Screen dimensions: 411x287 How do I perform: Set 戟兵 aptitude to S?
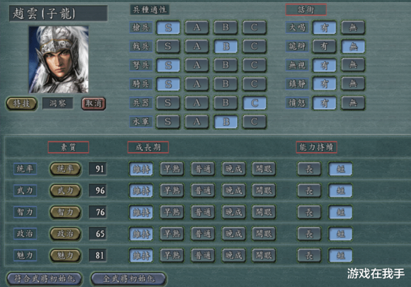click(168, 46)
